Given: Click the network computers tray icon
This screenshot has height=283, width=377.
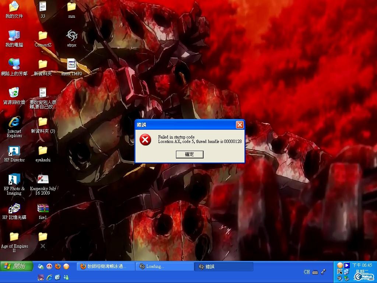Looking at the screenshot, I should (346, 272).
